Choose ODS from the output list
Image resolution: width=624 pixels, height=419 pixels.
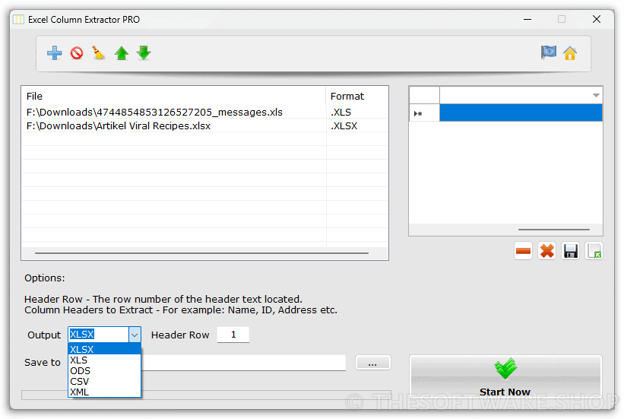point(104,371)
